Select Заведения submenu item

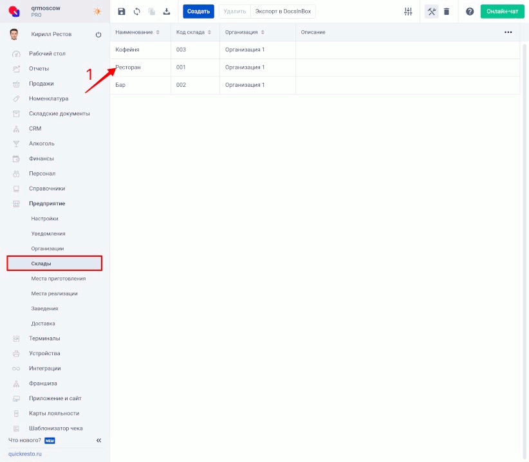click(x=44, y=309)
